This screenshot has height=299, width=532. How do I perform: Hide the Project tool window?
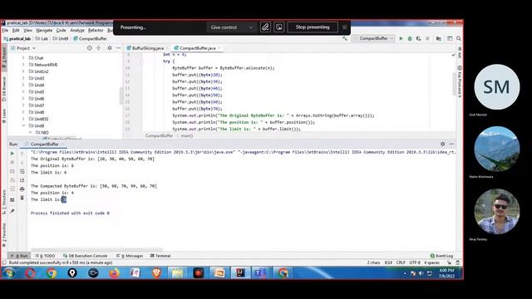tap(118, 48)
